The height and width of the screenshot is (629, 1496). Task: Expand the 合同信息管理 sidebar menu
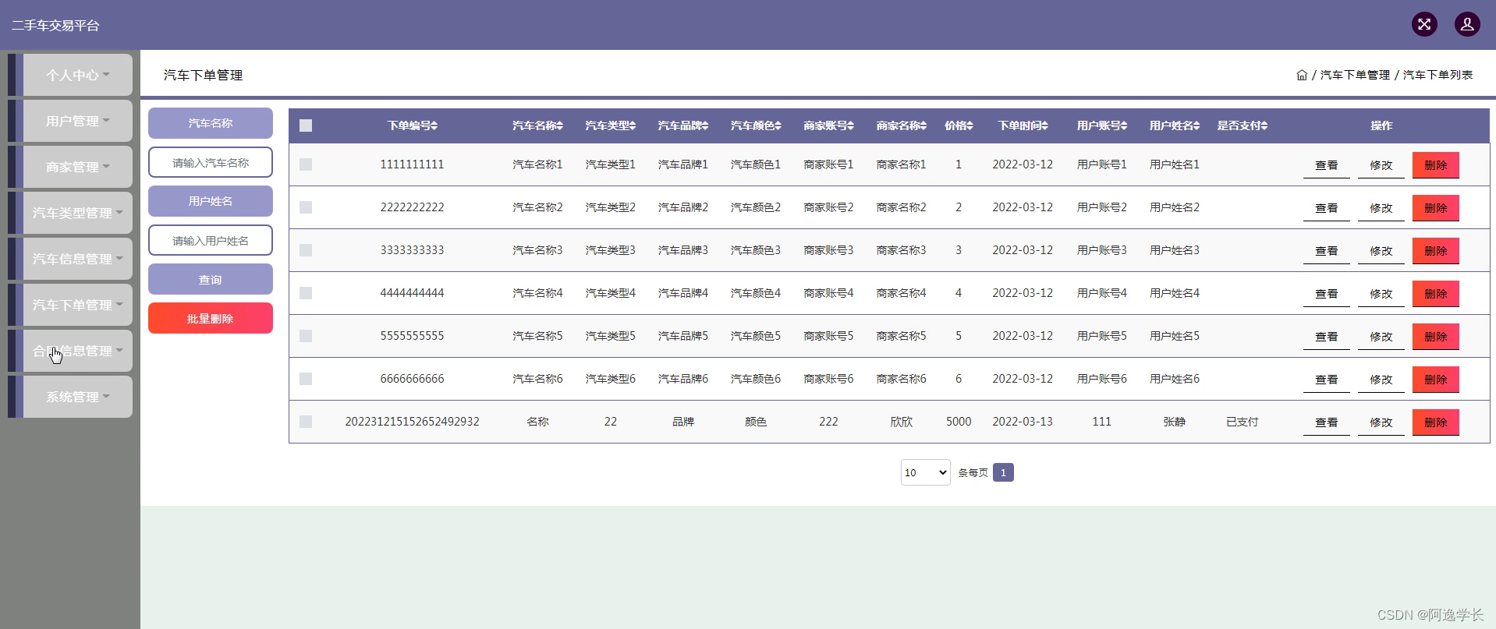(77, 351)
